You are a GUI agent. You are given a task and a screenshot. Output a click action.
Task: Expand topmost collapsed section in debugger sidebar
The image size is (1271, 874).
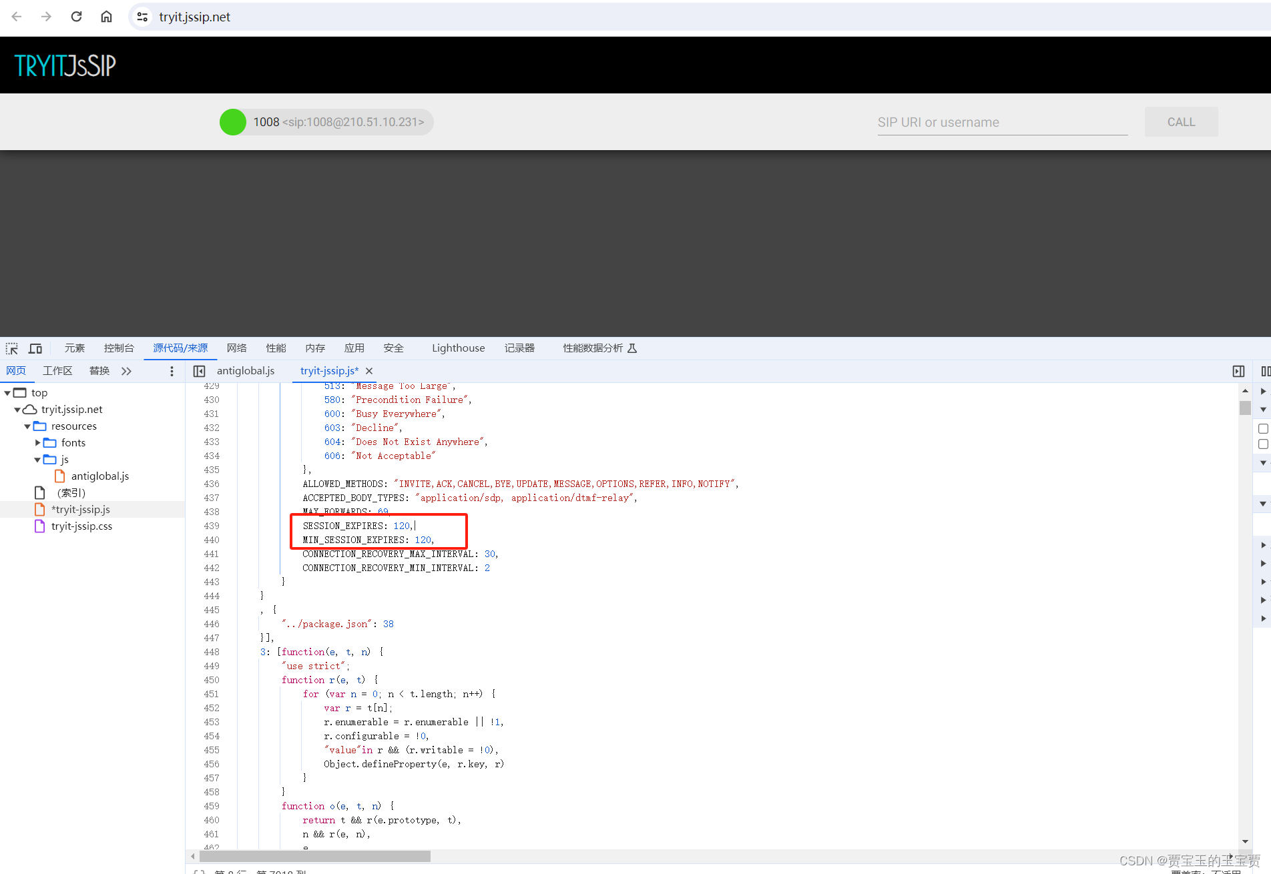pos(1263,392)
